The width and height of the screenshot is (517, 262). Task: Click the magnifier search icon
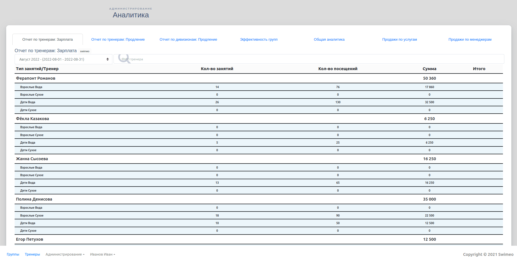(124, 59)
